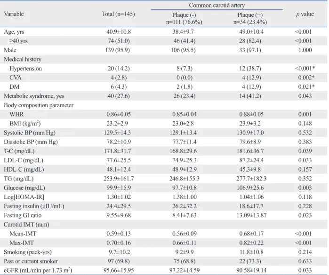Viewport: 329px width, 275px height.
Task: Click the DM p value '0.021*'
Action: [x=306, y=87]
